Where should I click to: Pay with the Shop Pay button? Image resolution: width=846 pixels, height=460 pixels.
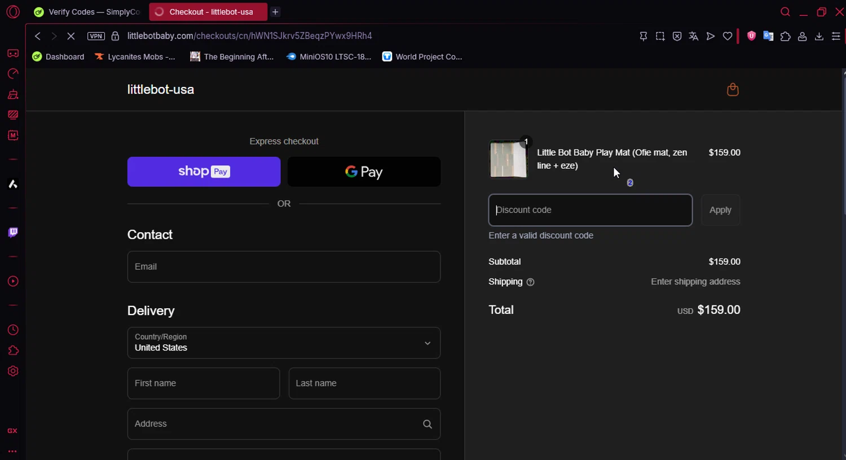coord(204,172)
